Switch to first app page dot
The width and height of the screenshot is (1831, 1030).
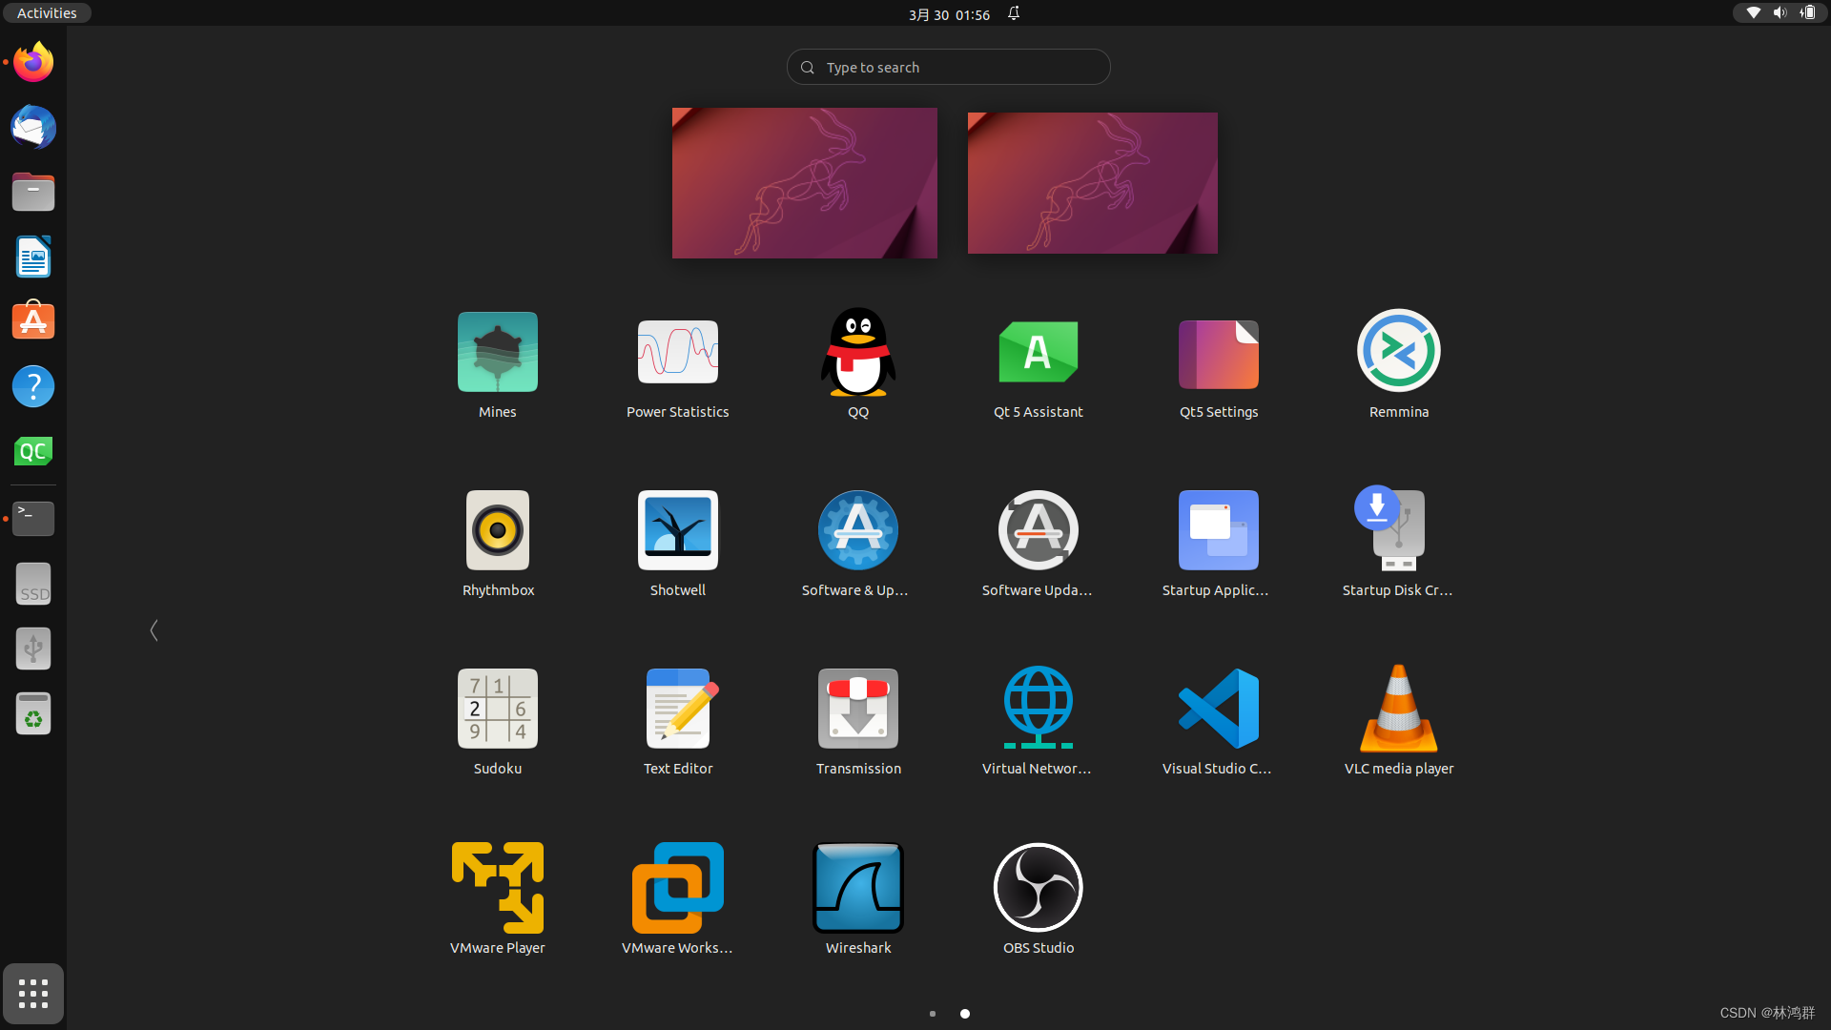coord(932,1014)
